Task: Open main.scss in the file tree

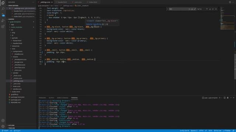Action: click(17, 87)
